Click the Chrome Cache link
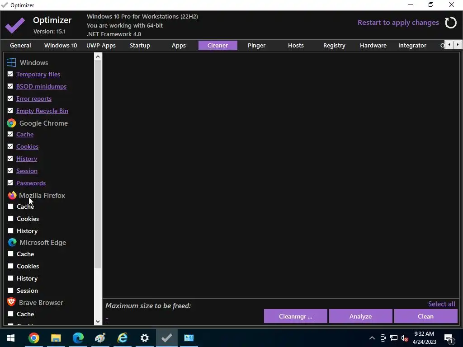 pos(25,134)
